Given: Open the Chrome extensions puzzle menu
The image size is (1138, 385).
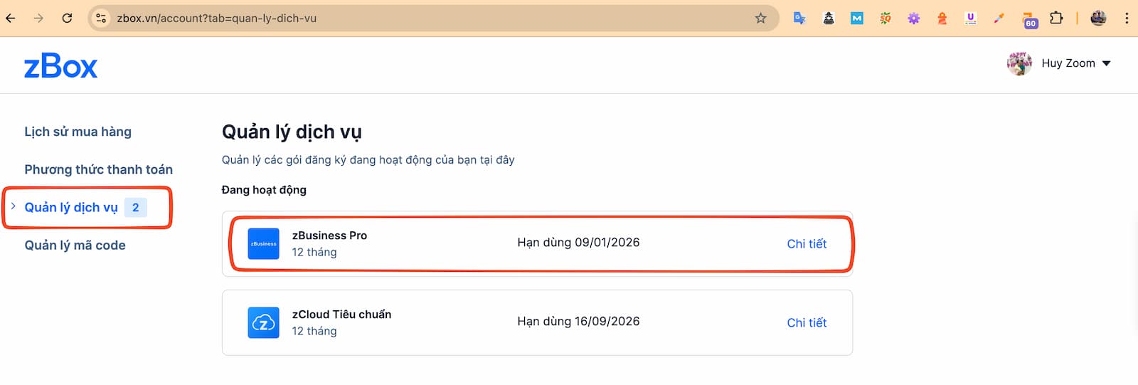Looking at the screenshot, I should [1056, 18].
